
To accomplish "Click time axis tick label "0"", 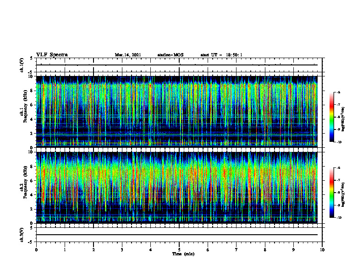I will (x=36, y=250).
